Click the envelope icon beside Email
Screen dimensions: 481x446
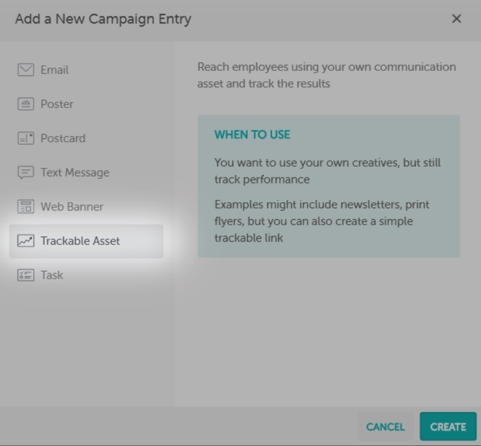25,70
